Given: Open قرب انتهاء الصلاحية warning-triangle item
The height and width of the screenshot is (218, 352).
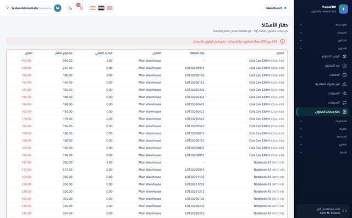Looking at the screenshot, I should 323,84.
